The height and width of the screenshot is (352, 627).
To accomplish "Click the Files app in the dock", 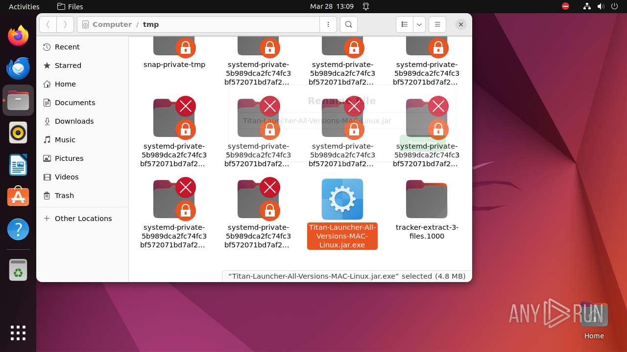I will click(18, 100).
